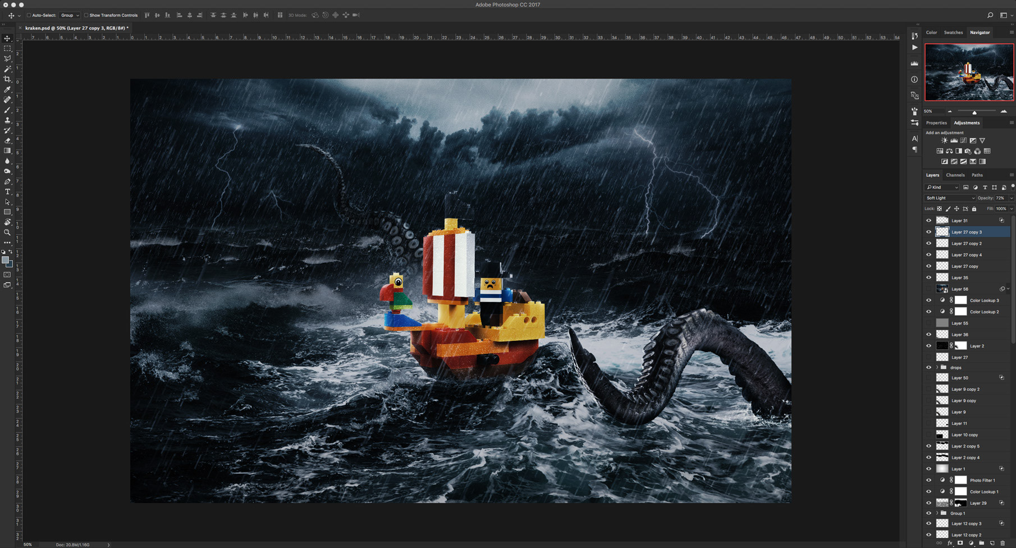This screenshot has width=1016, height=548.
Task: Hide Photo Filter 1 layer
Action: coord(928,480)
